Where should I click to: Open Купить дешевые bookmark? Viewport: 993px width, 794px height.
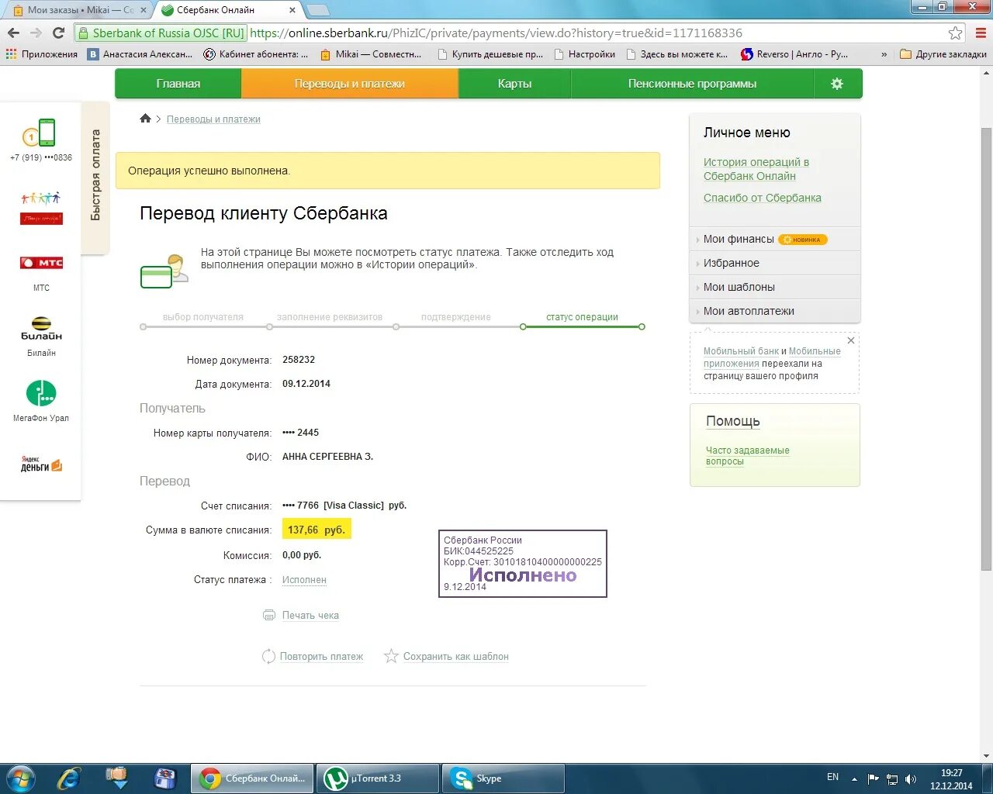[x=490, y=54]
